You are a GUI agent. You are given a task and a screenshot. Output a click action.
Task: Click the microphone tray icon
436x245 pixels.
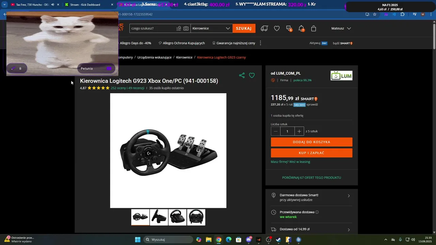click(400, 240)
